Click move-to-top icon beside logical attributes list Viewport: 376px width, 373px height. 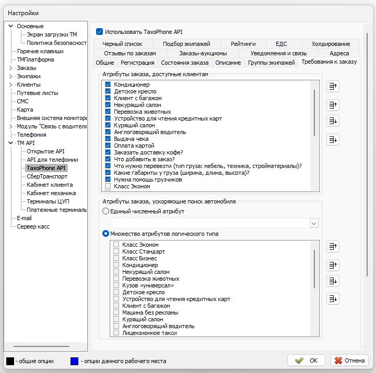pos(333,247)
